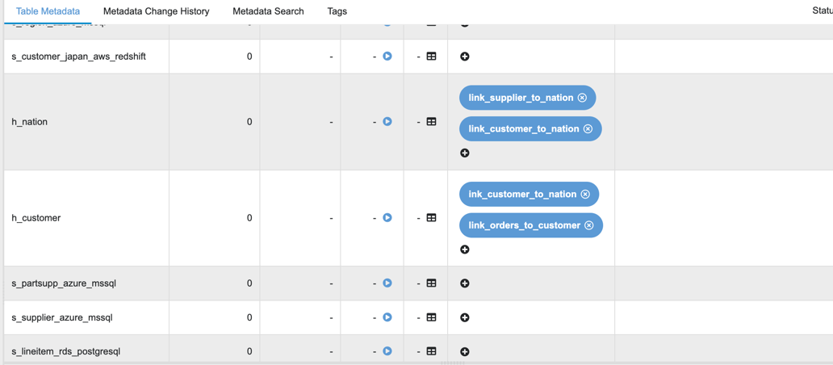Click play icon in h_customer row
Viewport: 833px width, 365px height.
pyautogui.click(x=387, y=218)
